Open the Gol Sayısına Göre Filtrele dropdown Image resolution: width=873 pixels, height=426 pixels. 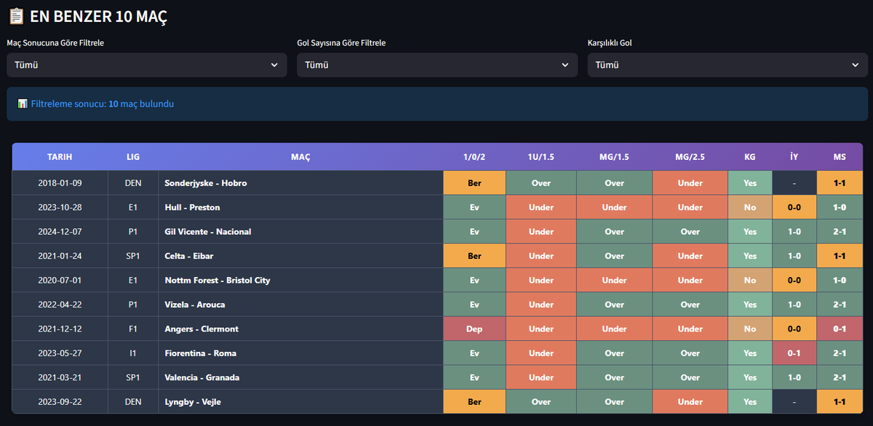point(437,65)
